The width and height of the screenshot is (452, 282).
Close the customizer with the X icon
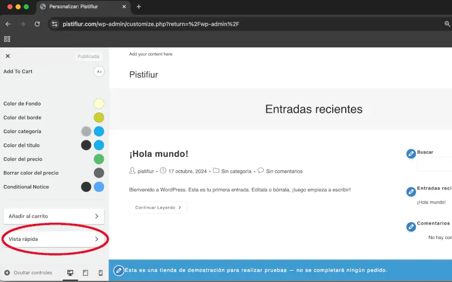[8, 56]
